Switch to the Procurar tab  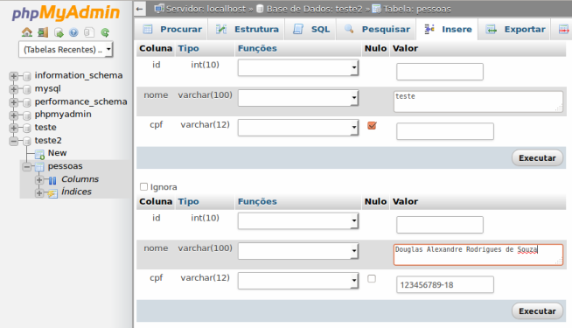click(171, 29)
